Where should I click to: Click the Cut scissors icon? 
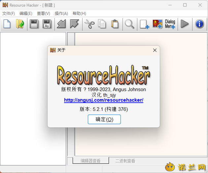point(89,24)
